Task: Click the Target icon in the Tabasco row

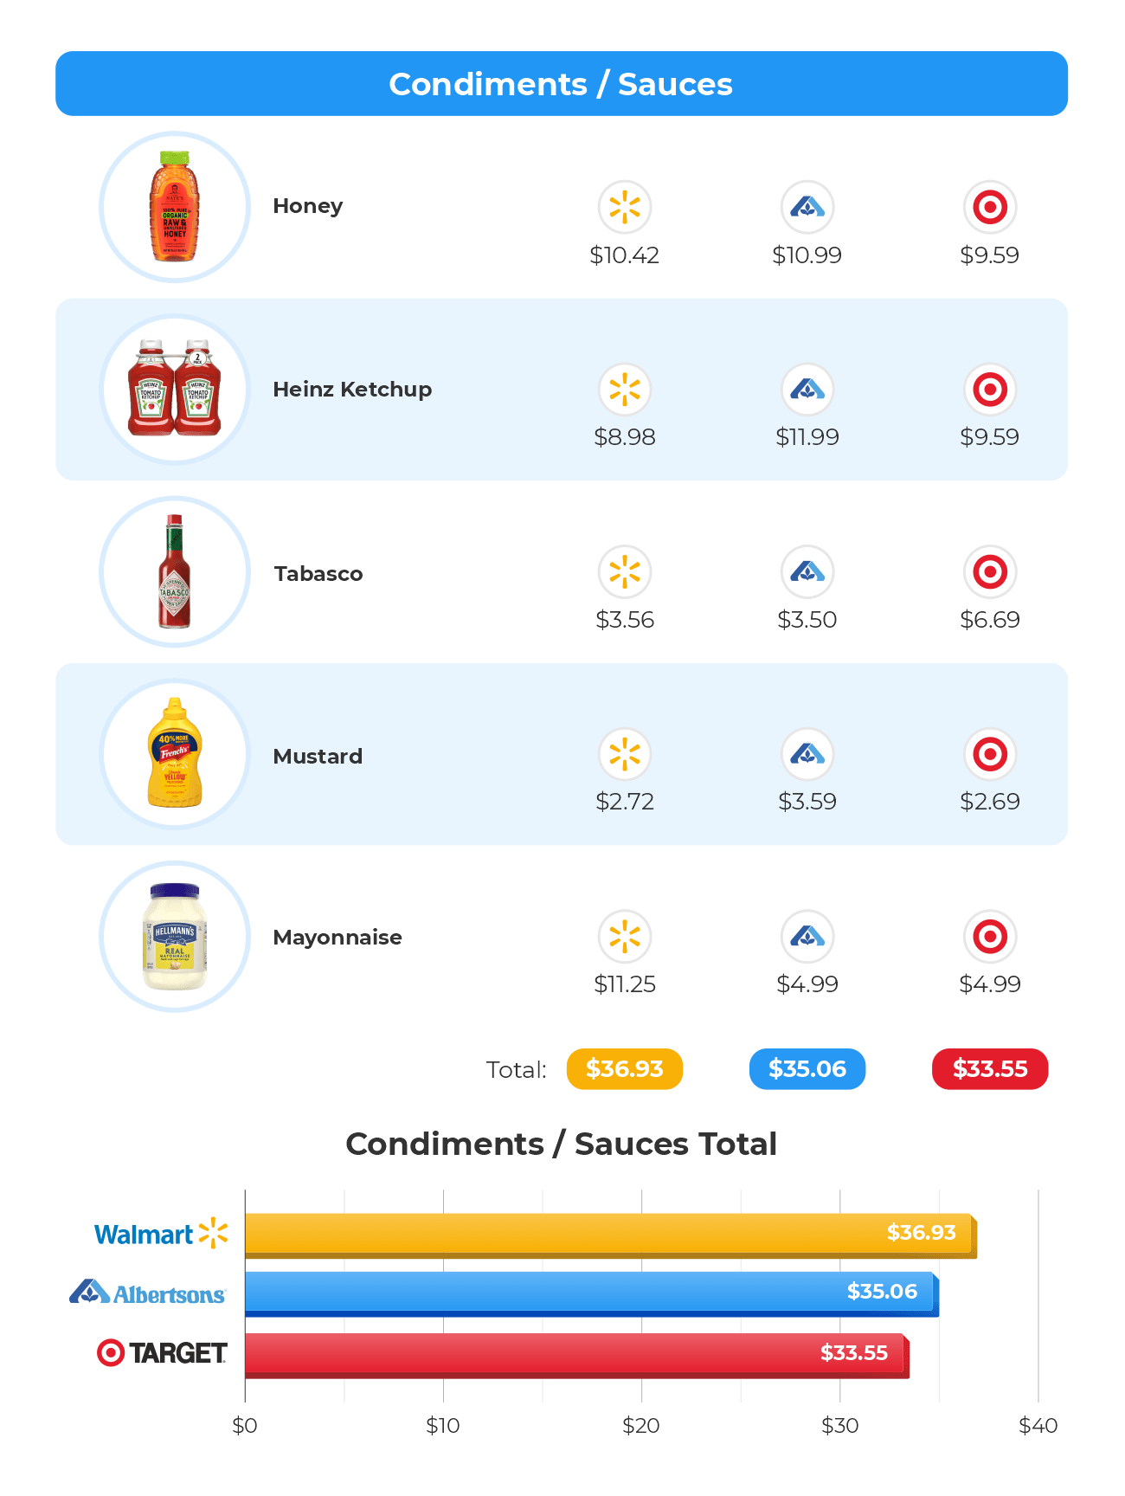Action: 989,572
